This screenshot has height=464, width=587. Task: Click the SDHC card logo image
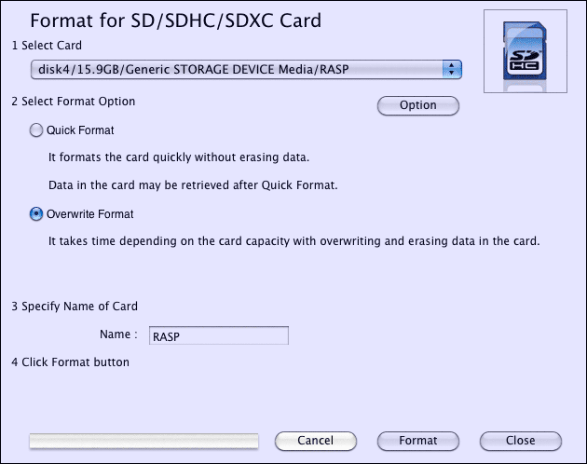click(526, 51)
